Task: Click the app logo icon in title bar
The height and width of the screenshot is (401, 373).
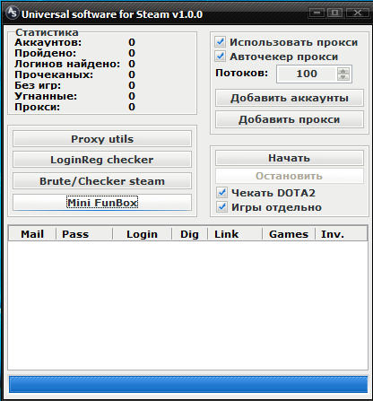Action: (x=13, y=13)
